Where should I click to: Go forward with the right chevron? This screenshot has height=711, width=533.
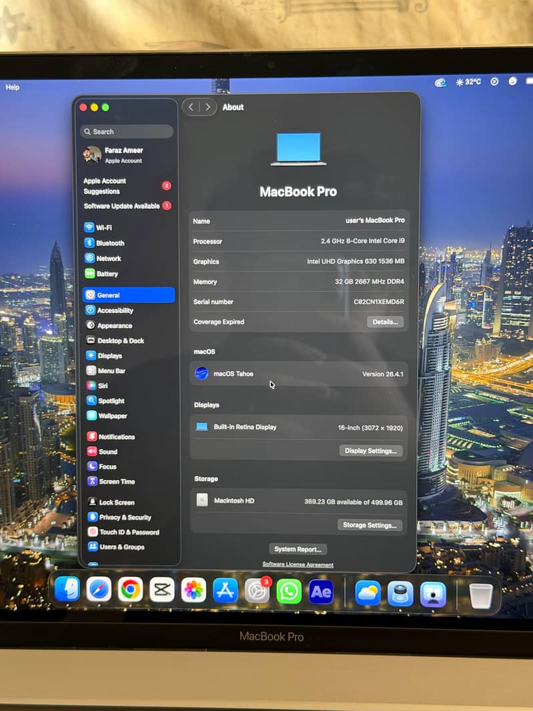click(207, 107)
